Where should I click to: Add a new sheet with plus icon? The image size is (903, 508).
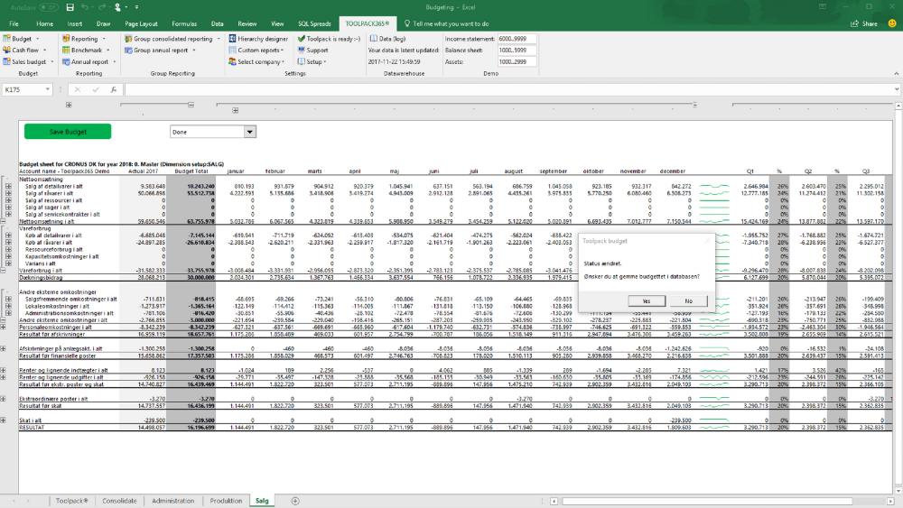tap(294, 500)
